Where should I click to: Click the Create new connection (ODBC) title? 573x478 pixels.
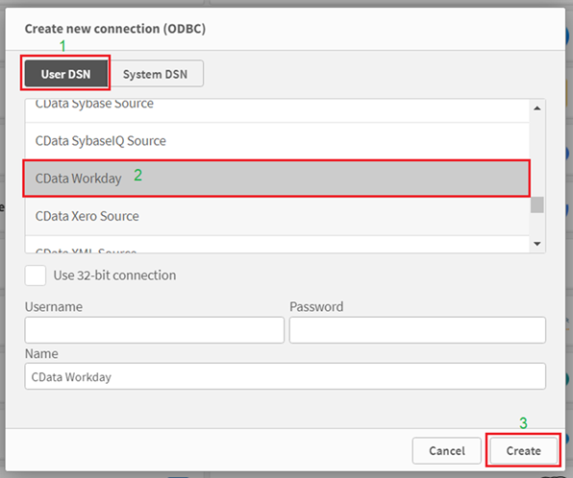[x=115, y=29]
